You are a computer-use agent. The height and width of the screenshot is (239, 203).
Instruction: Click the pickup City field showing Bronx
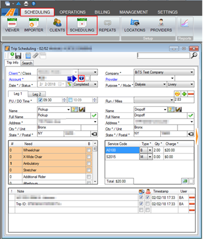coord(59,128)
